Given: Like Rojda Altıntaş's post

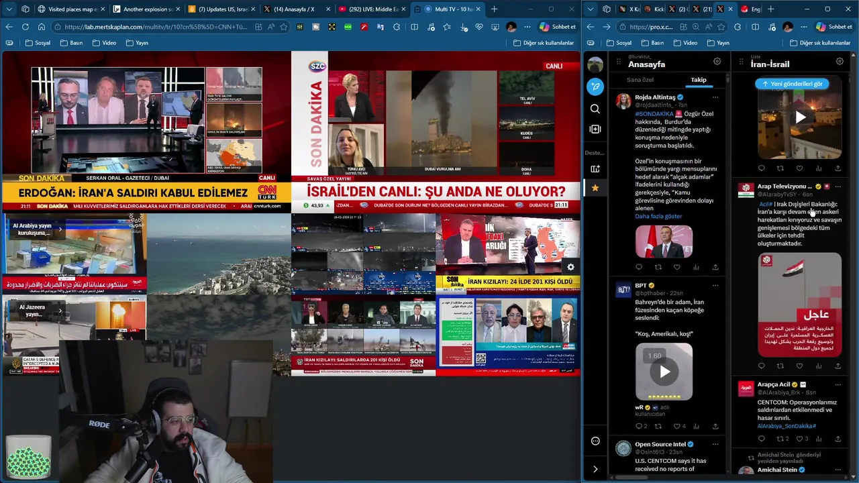Looking at the screenshot, I should (676, 267).
